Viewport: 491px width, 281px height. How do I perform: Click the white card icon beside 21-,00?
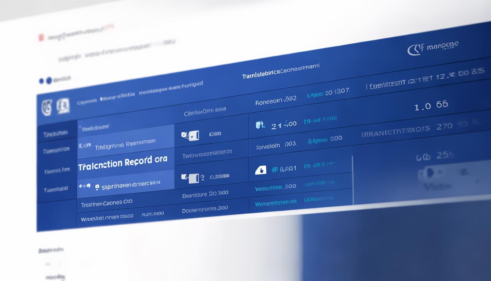coord(260,125)
